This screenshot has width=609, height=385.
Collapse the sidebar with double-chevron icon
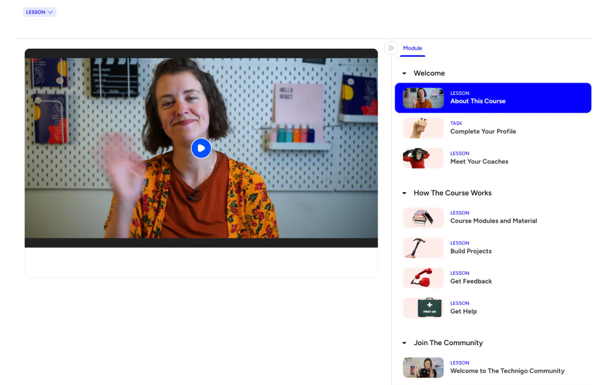391,48
